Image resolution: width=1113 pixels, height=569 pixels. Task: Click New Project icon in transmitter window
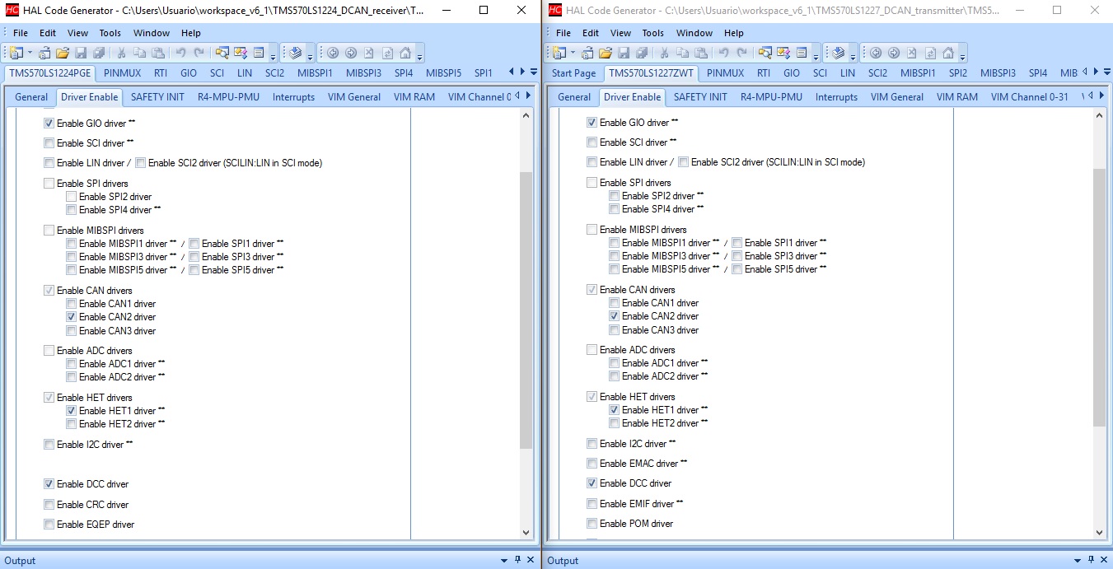(559, 53)
